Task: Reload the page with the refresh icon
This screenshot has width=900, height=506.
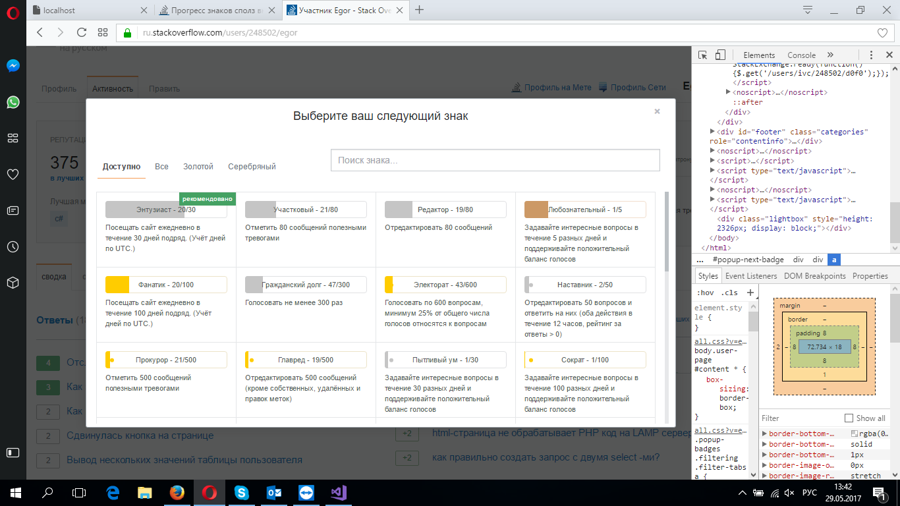Action: (82, 32)
